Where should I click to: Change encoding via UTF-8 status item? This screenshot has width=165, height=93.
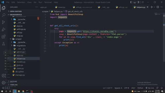127,88
